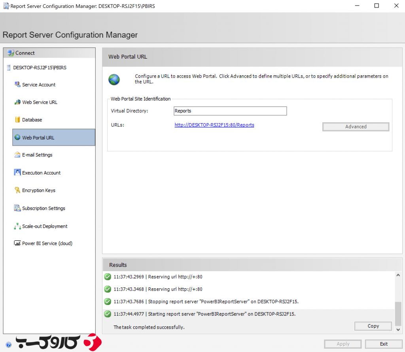Open the Execution Account settings
Image resolution: width=405 pixels, height=352 pixels.
click(42, 173)
